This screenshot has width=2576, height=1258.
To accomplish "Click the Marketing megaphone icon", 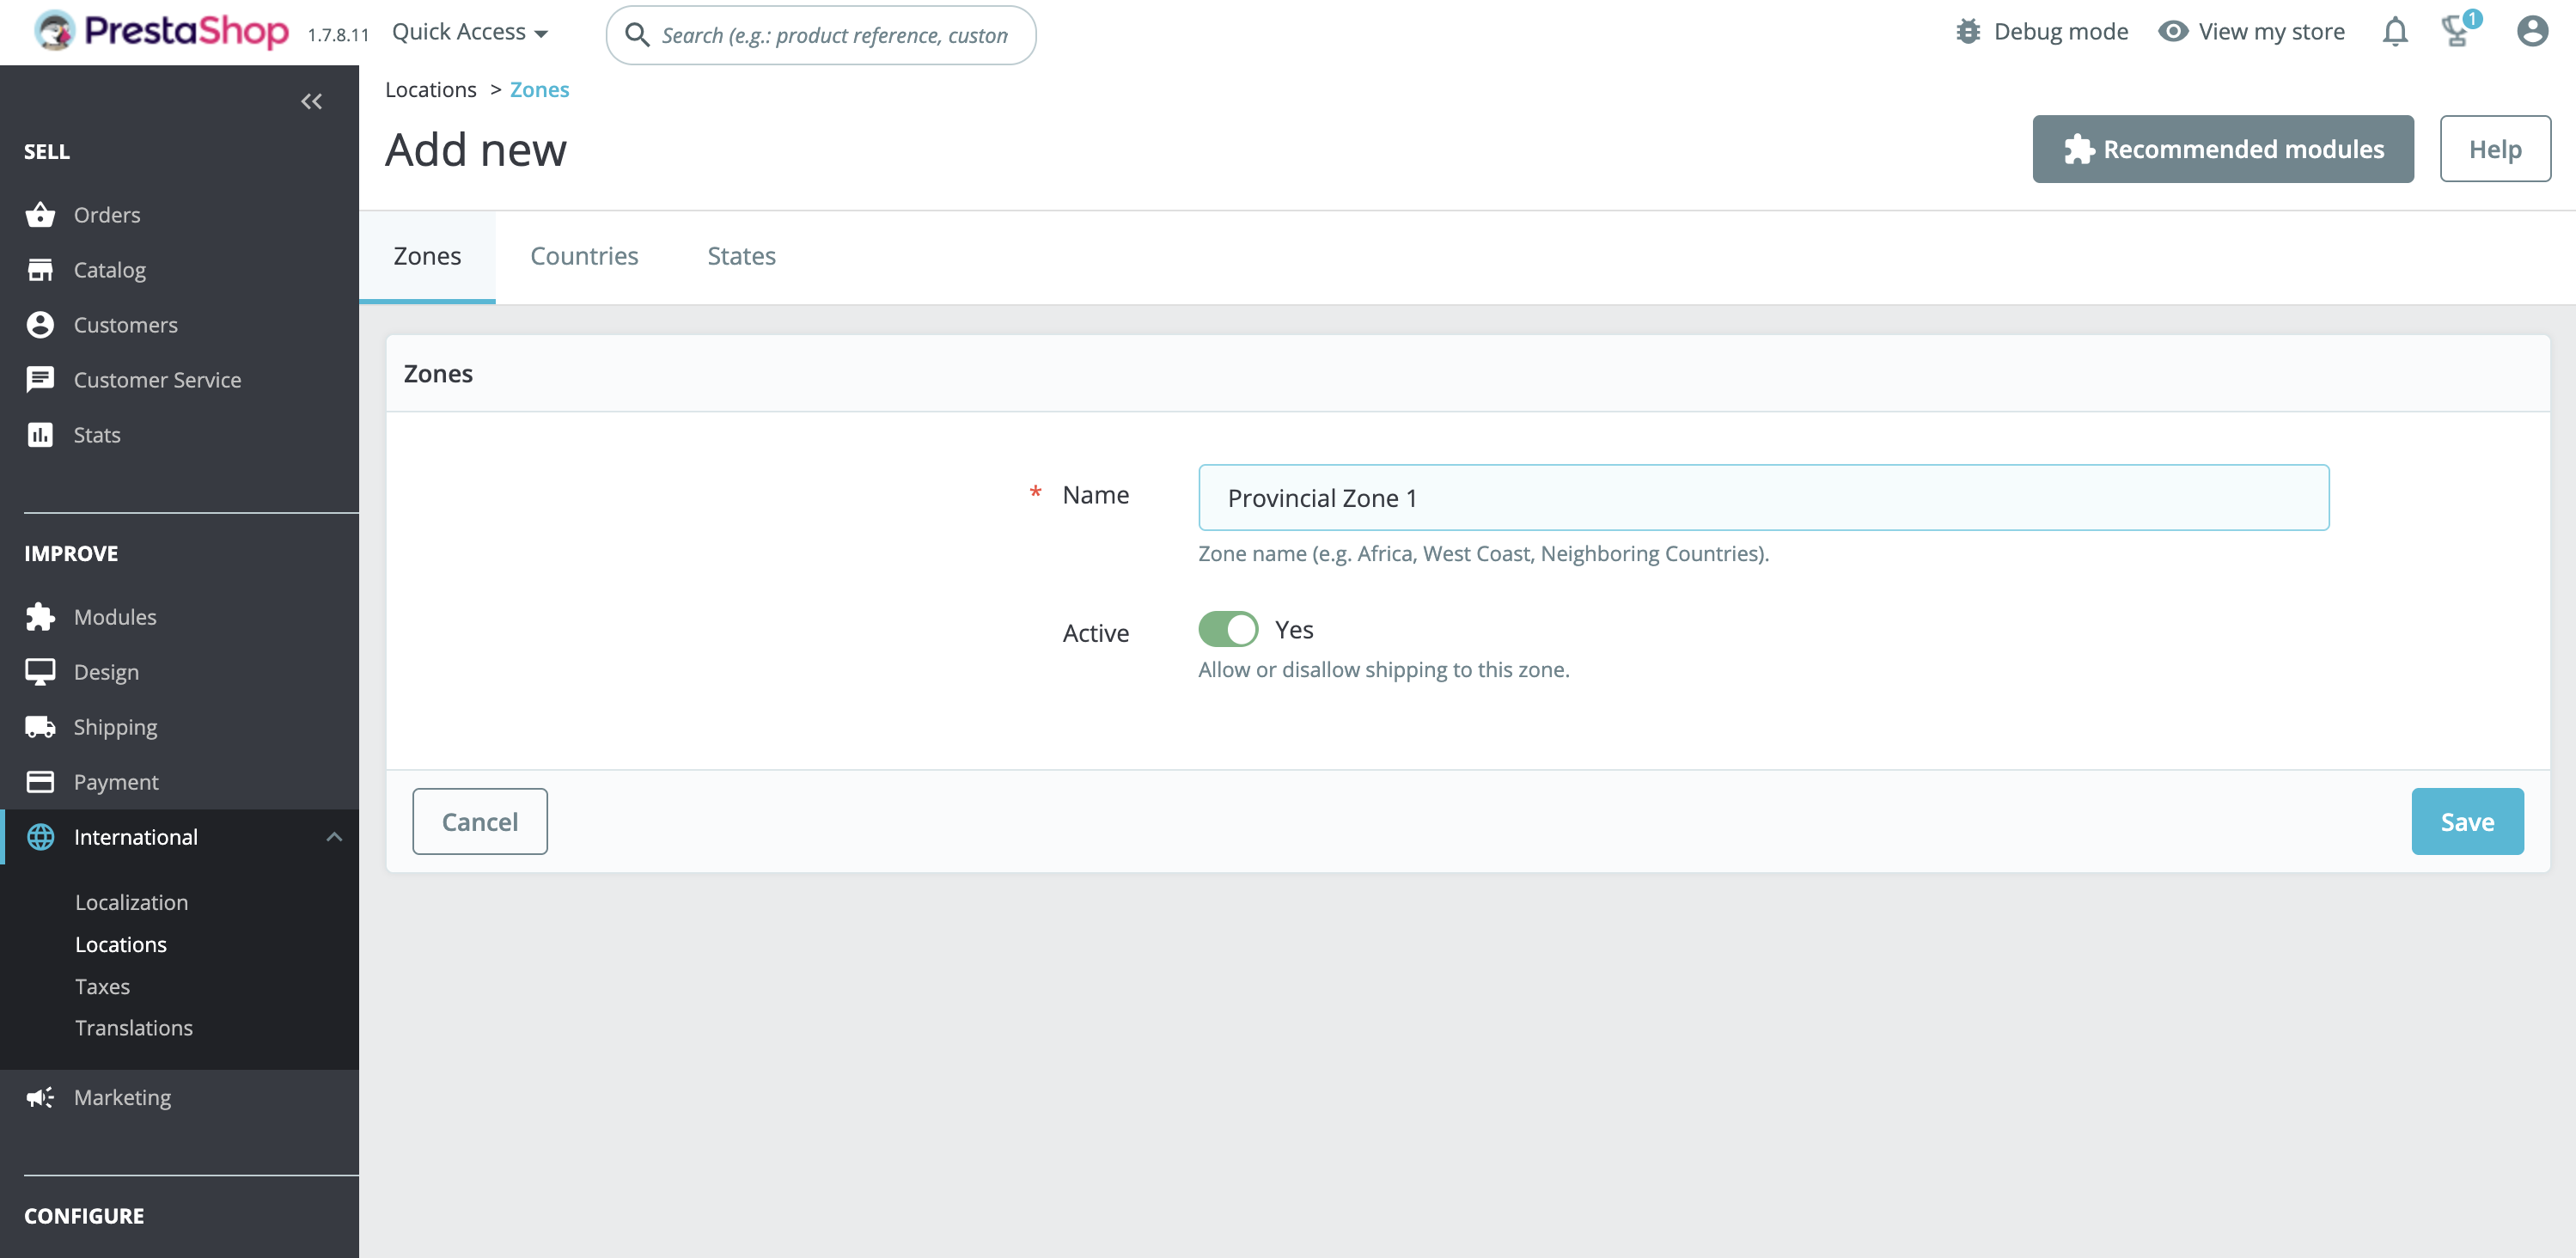I will click(40, 1097).
